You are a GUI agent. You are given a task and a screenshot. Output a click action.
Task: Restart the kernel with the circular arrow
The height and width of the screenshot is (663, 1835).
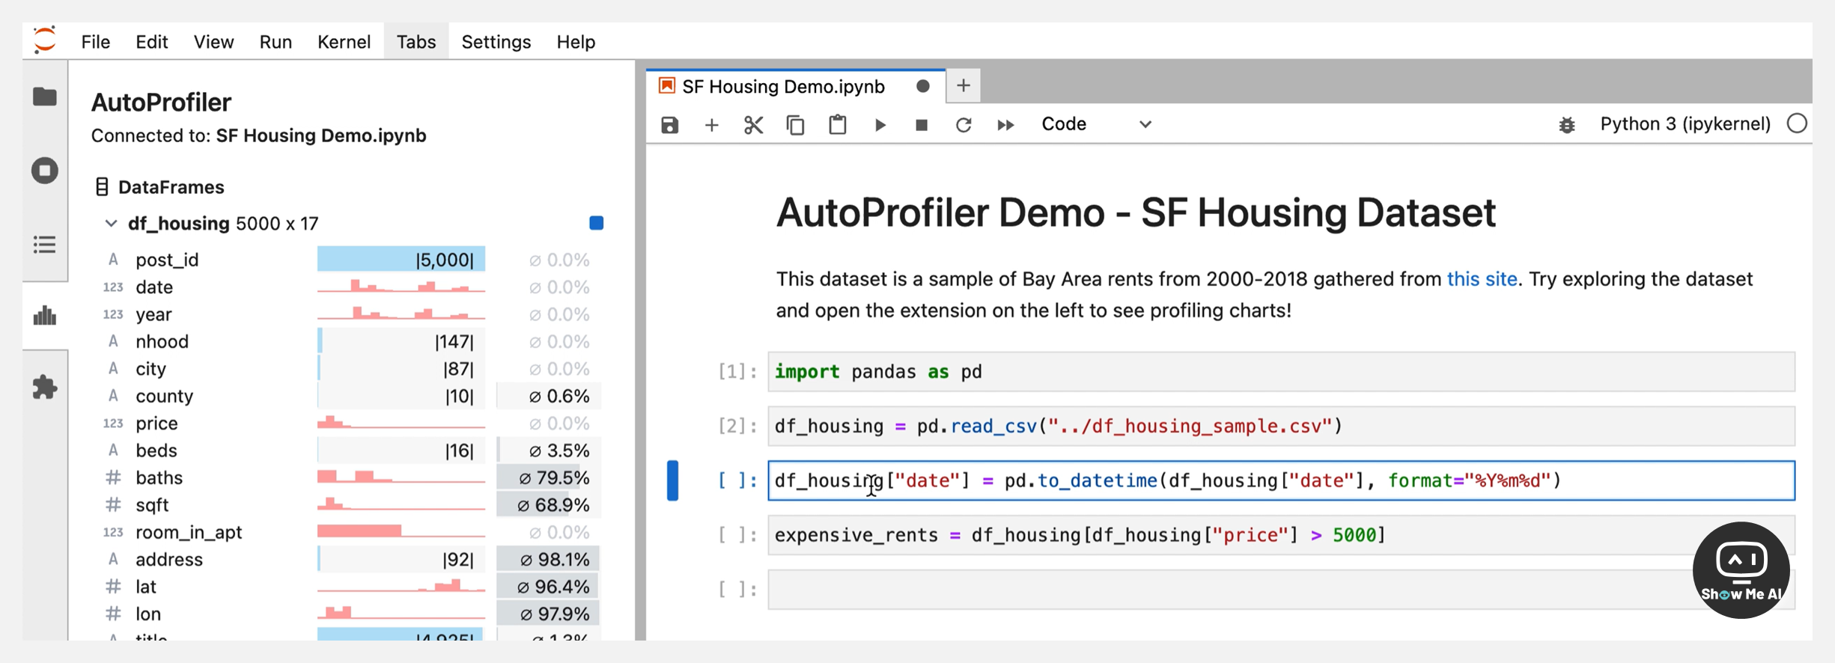964,125
